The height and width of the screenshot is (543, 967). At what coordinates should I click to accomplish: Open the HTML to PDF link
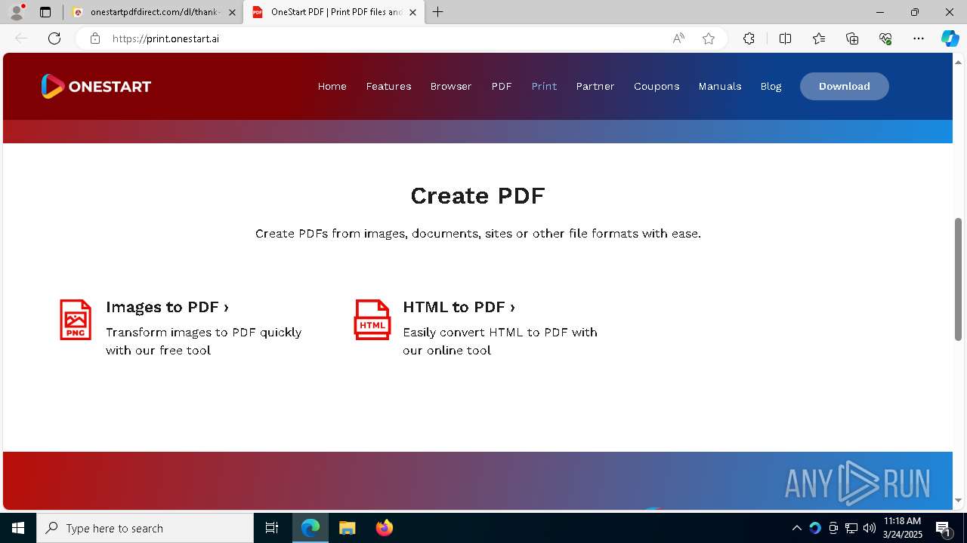tap(459, 307)
